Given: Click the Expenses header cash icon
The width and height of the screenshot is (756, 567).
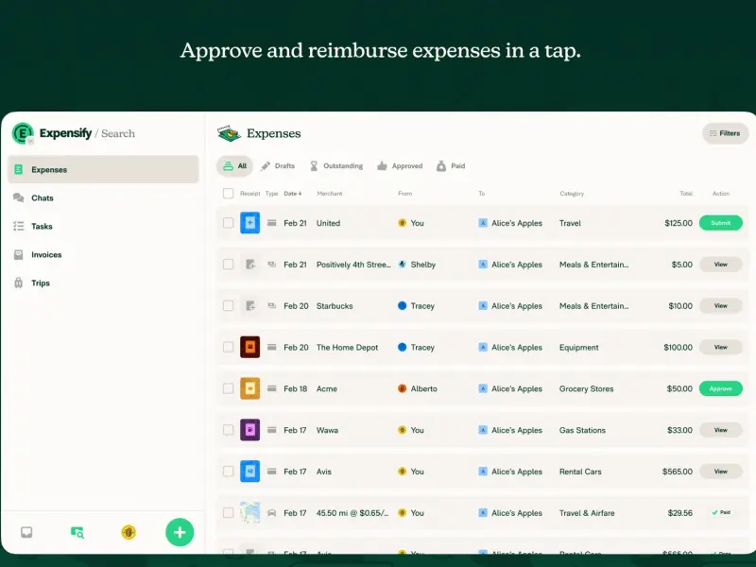Looking at the screenshot, I should point(230,133).
